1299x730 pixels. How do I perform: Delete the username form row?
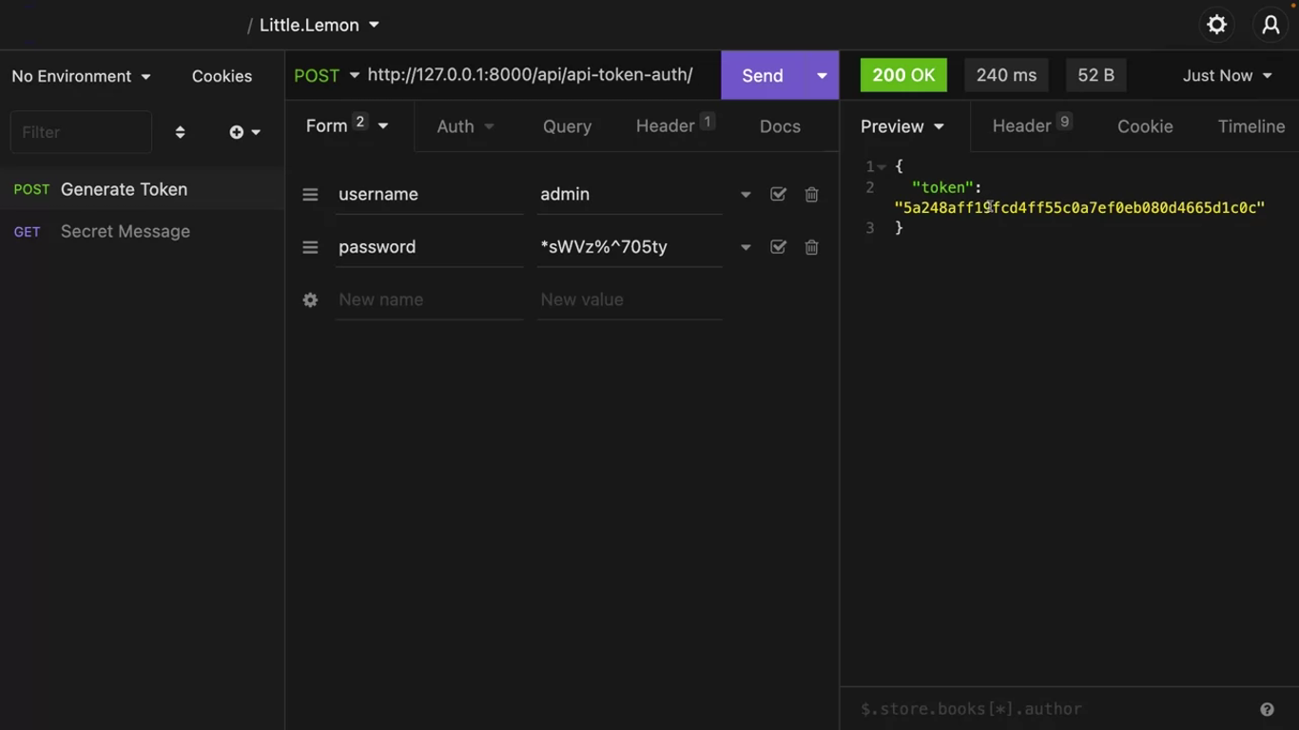coord(811,194)
